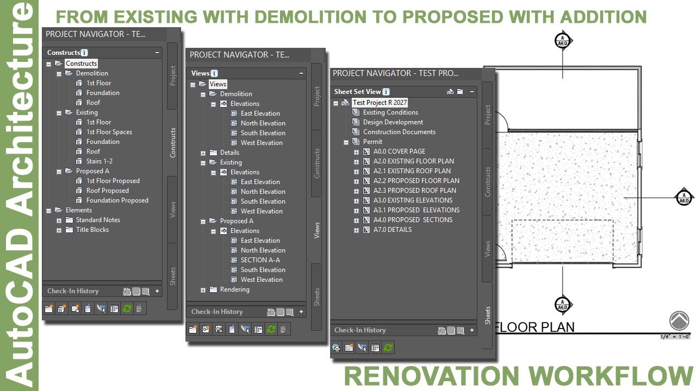This screenshot has width=696, height=391.
Task: Expand Rendering folder in Views tree
Action: pos(203,289)
